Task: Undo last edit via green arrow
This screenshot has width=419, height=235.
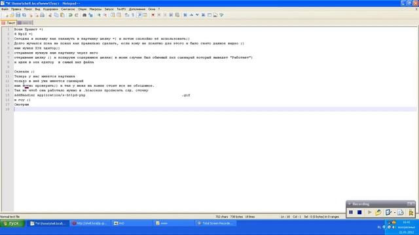Action: tap(70, 15)
